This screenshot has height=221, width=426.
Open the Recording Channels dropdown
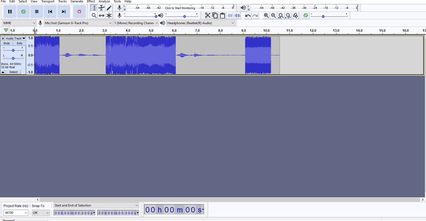(x=136, y=23)
